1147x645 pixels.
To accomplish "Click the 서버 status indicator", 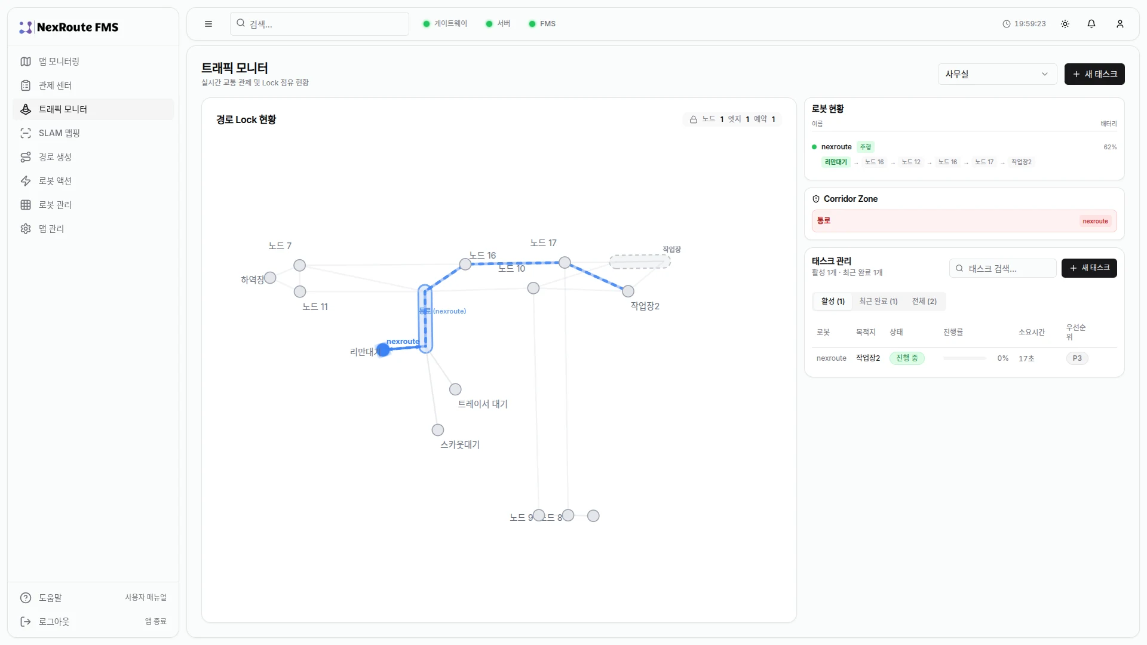I will (x=498, y=24).
